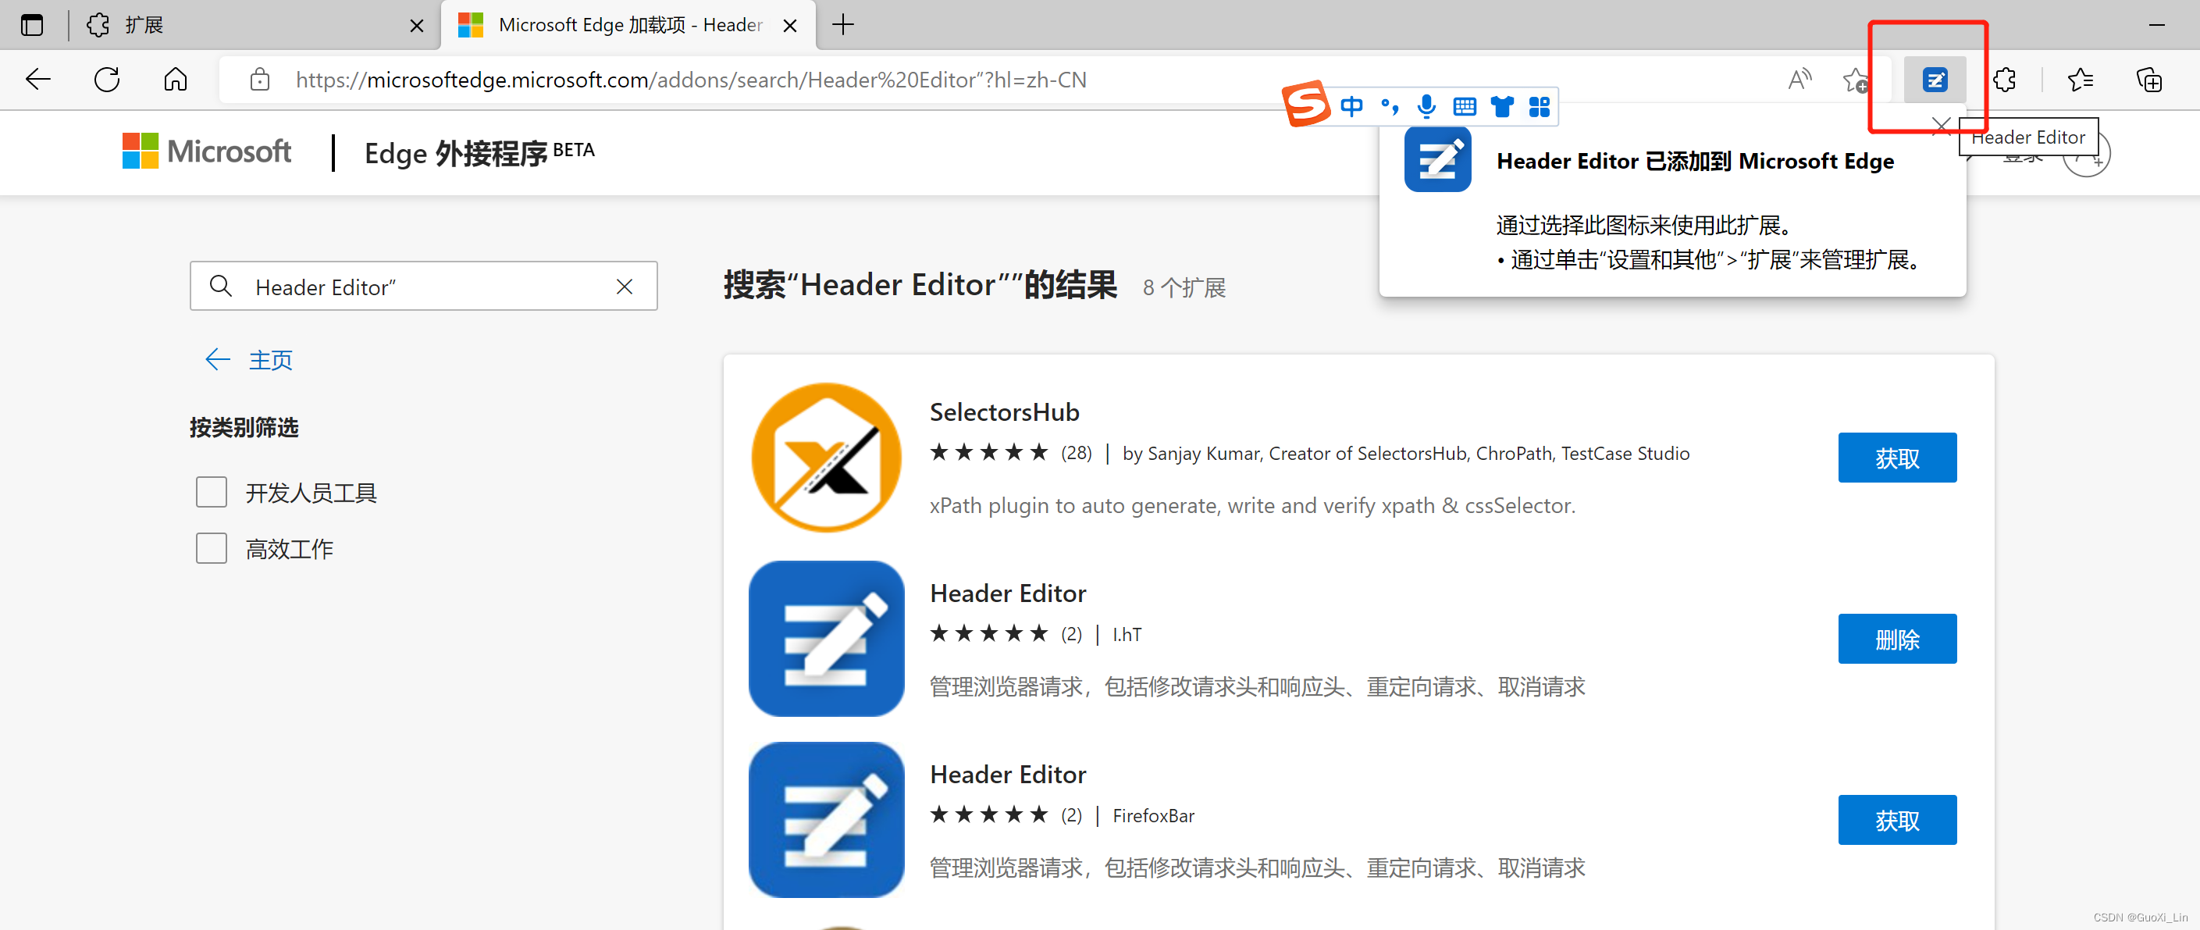Open the Collections icon in toolbar
Viewport: 2200px width, 930px height.
pyautogui.click(x=2148, y=80)
